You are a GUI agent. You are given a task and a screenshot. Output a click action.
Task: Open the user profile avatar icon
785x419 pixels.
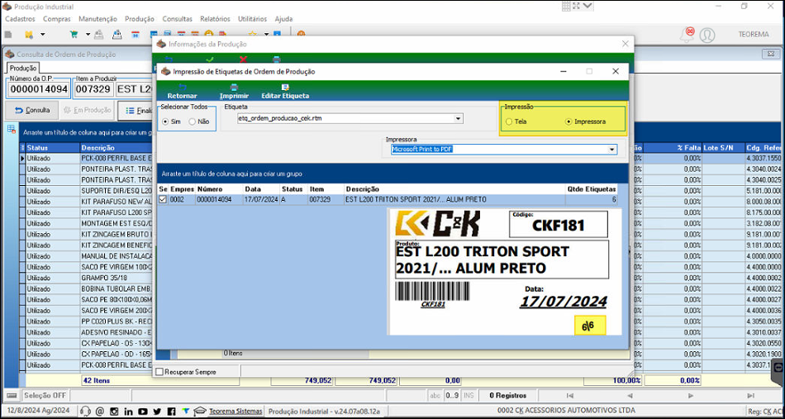click(706, 35)
